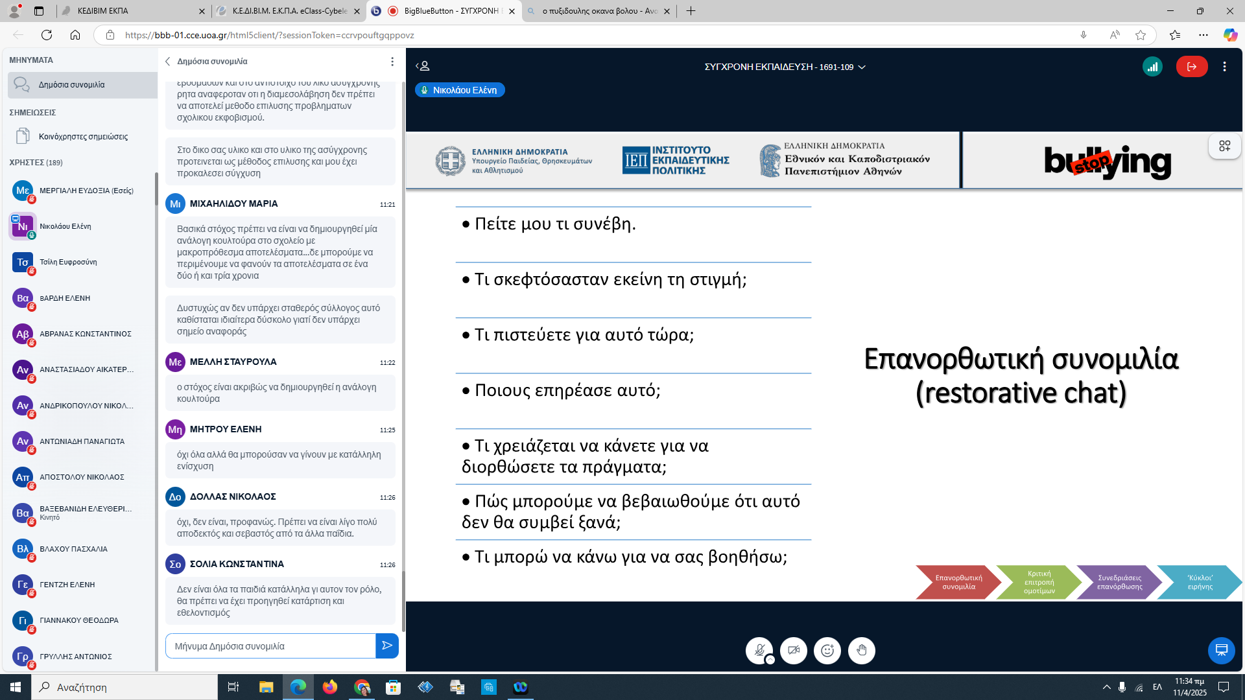Open Firefox from taskbar
The image size is (1245, 700).
pos(329,687)
